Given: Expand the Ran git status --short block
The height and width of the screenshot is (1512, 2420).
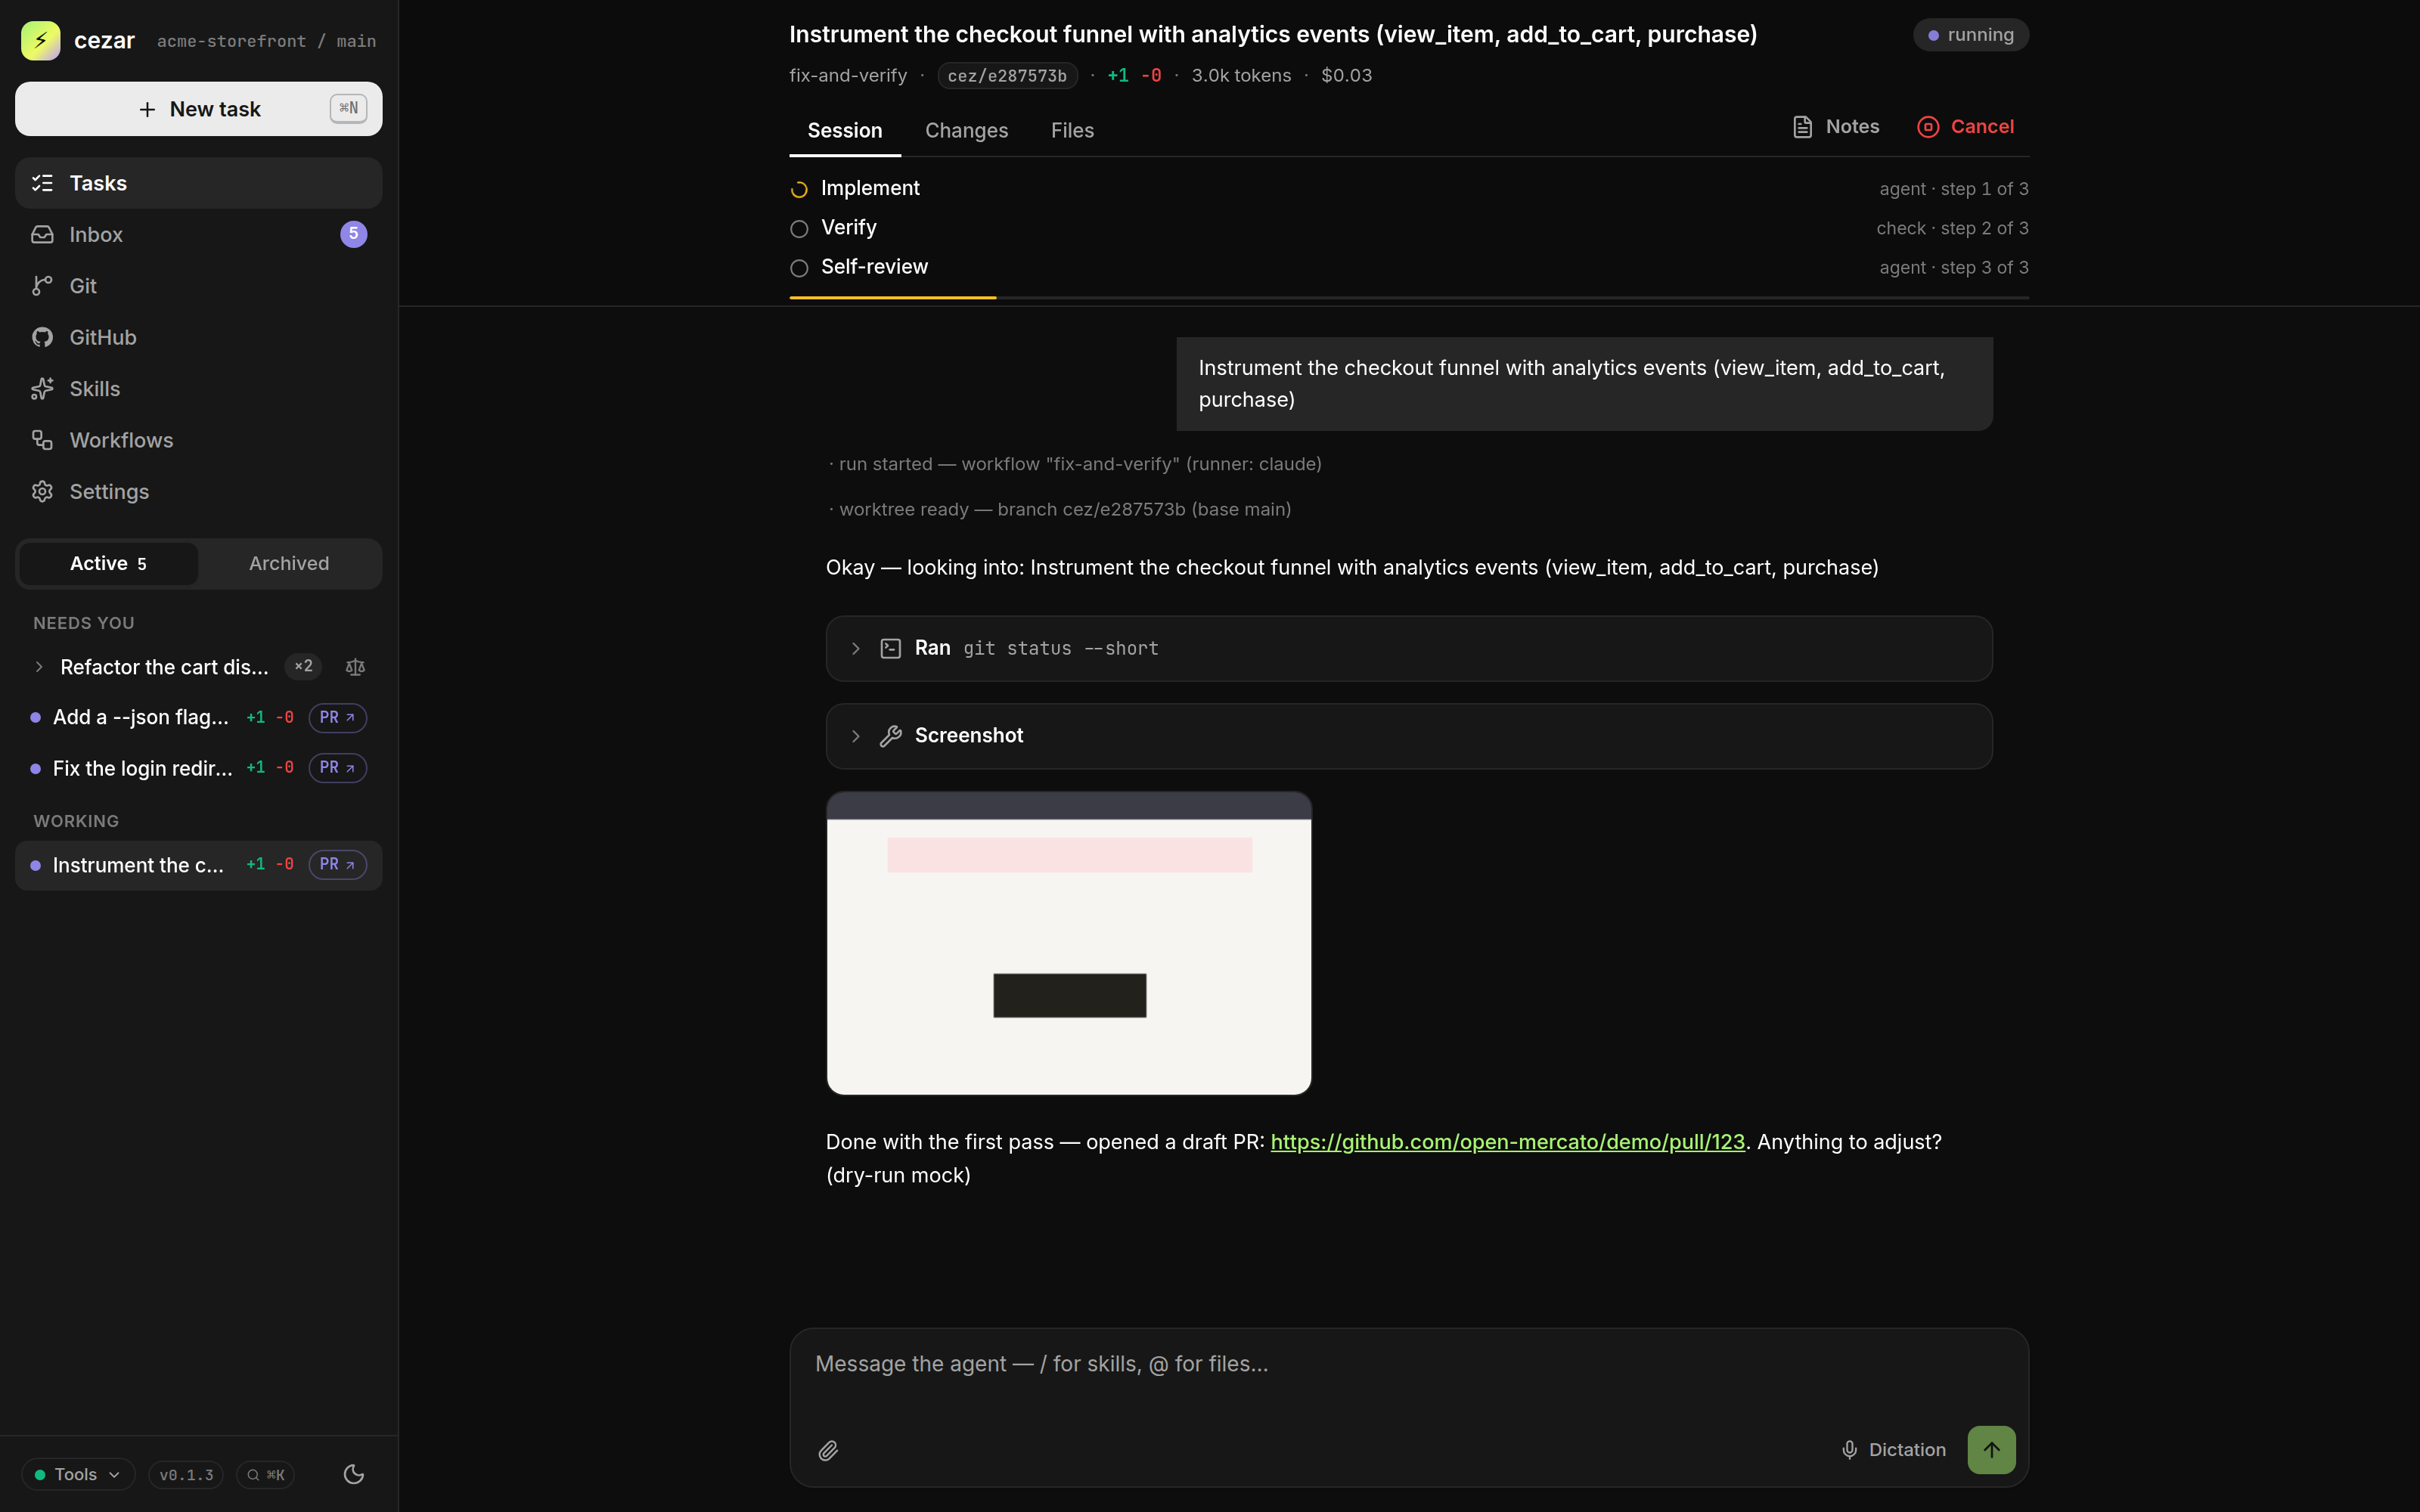Looking at the screenshot, I should (x=1408, y=649).
